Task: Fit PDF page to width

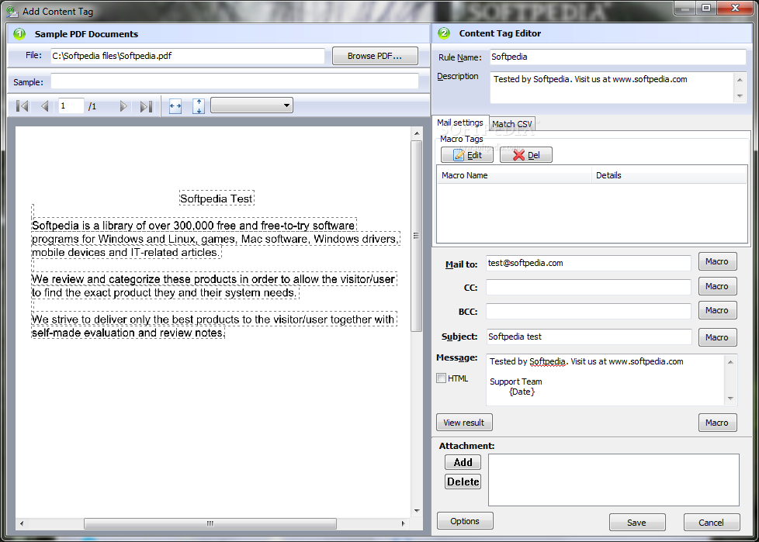Action: 175,106
